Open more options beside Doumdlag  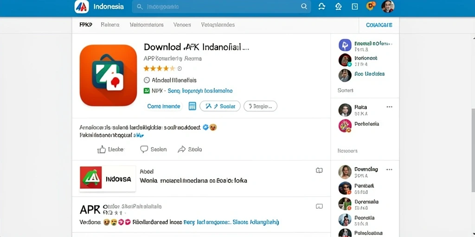(389, 169)
